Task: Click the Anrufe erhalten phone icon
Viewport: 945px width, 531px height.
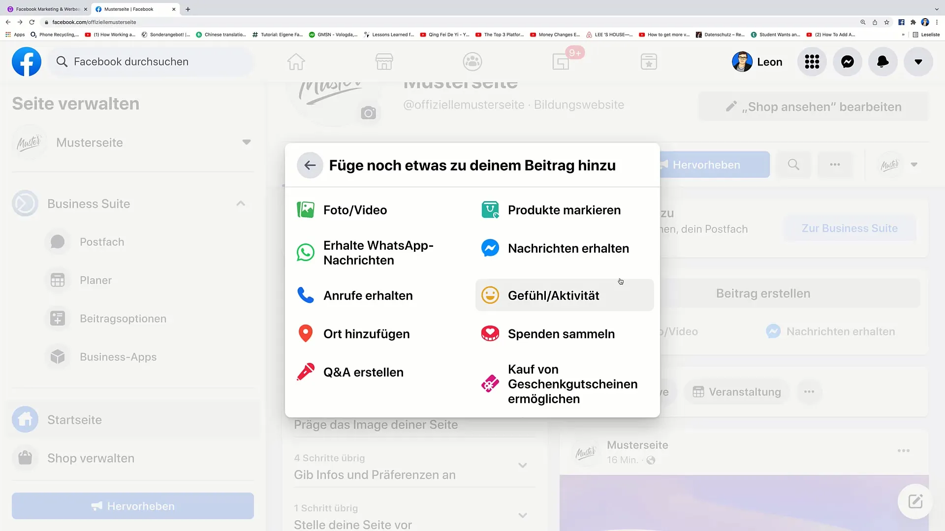Action: tap(305, 295)
